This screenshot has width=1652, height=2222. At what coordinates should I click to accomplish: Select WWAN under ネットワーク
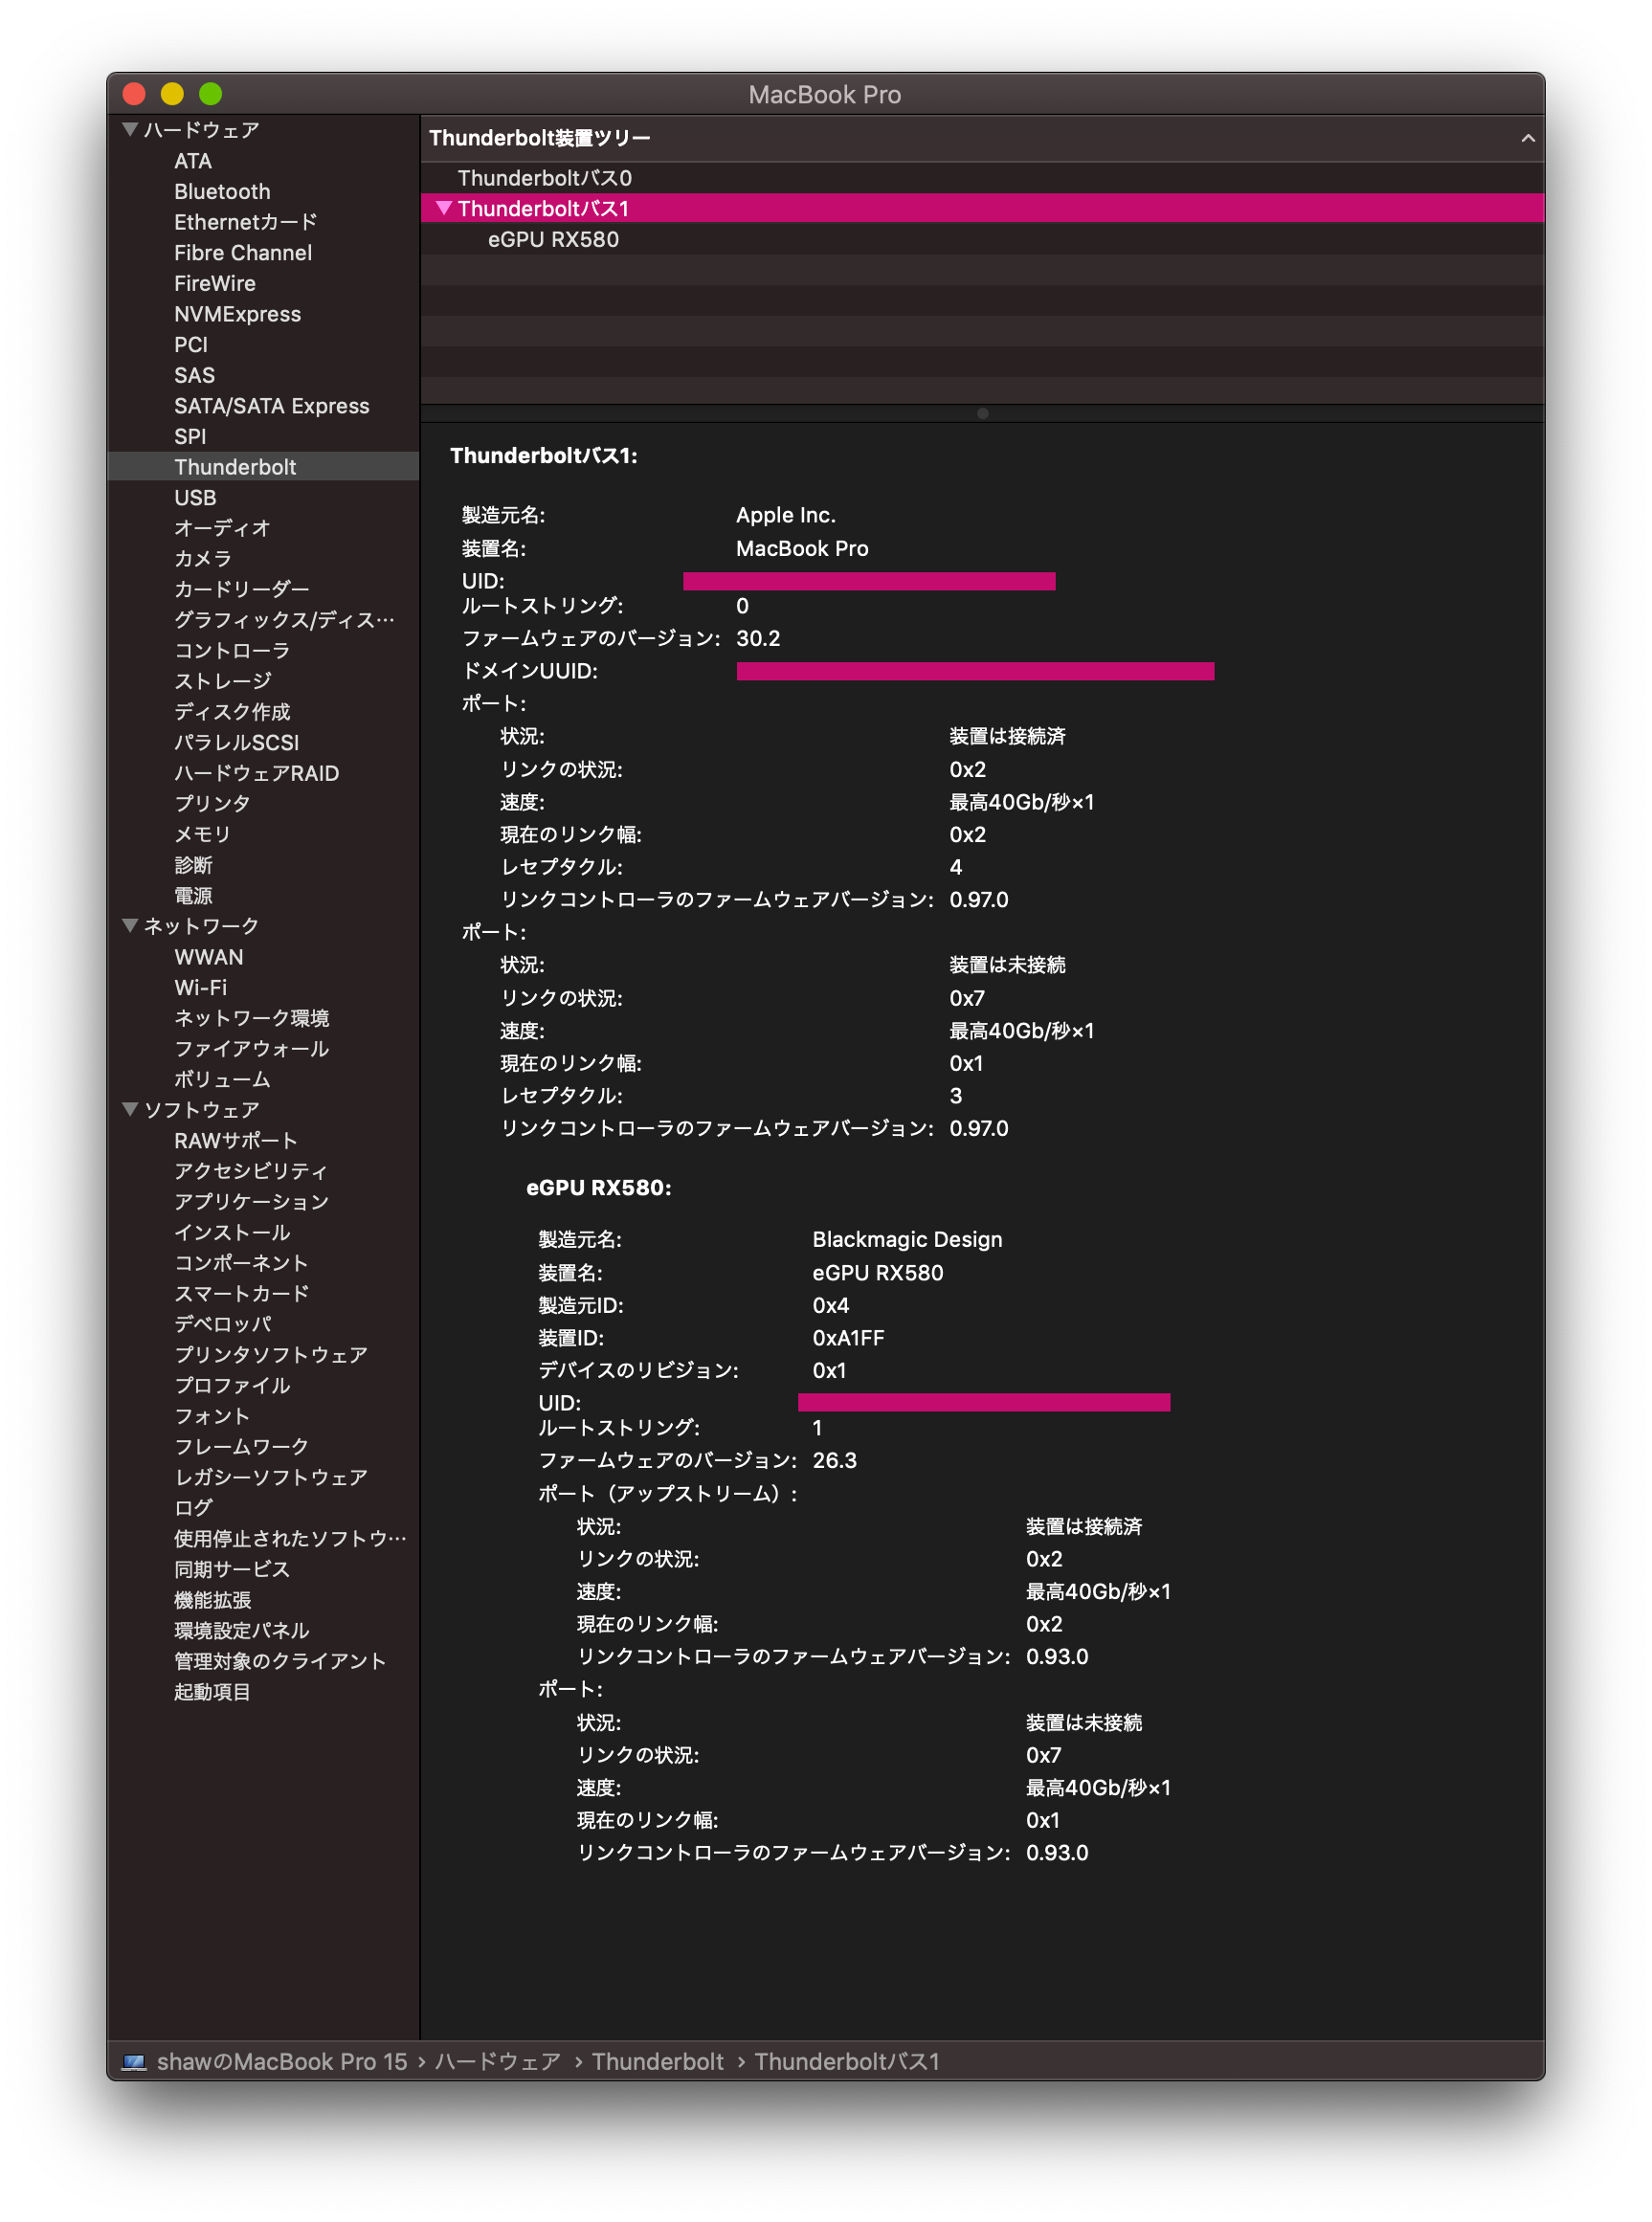pos(208,957)
